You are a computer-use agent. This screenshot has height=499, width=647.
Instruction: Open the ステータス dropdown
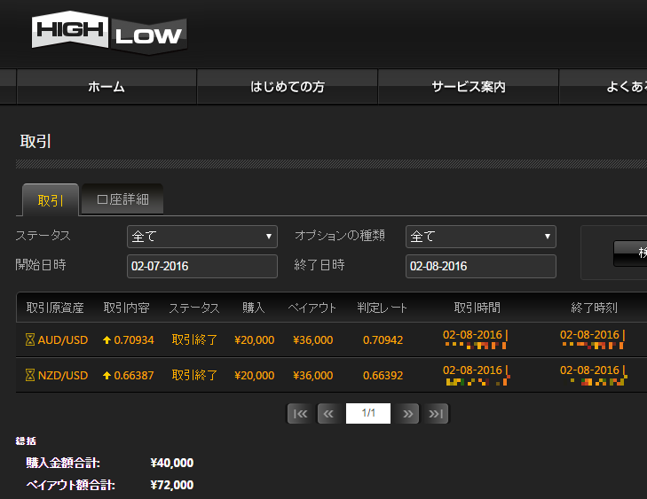click(x=202, y=237)
